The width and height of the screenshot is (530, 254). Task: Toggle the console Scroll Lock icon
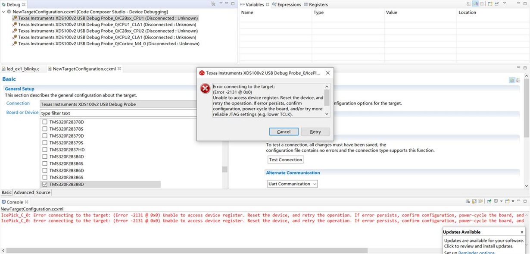(x=474, y=201)
